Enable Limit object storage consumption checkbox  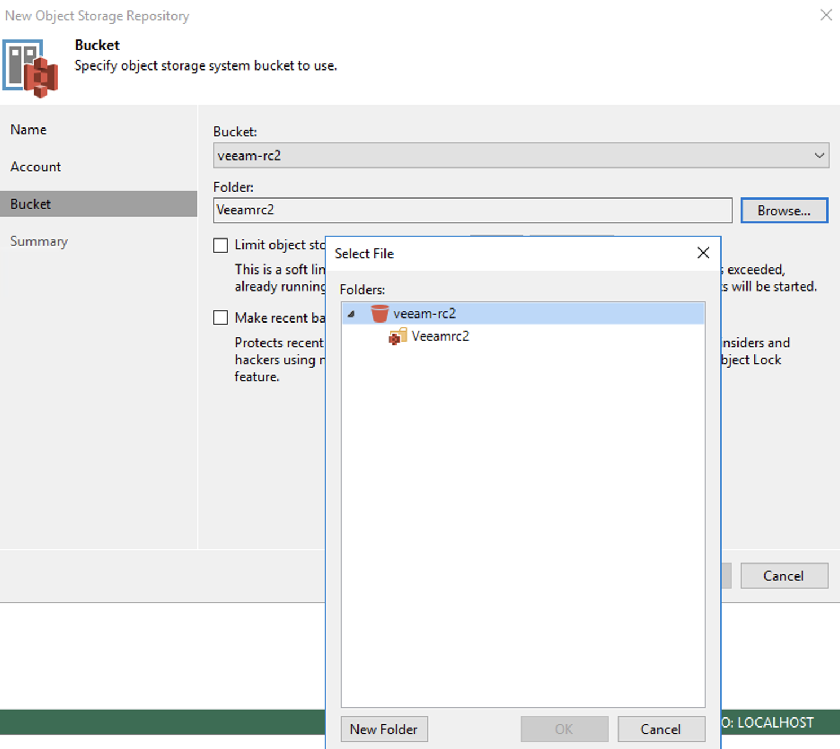pos(220,245)
